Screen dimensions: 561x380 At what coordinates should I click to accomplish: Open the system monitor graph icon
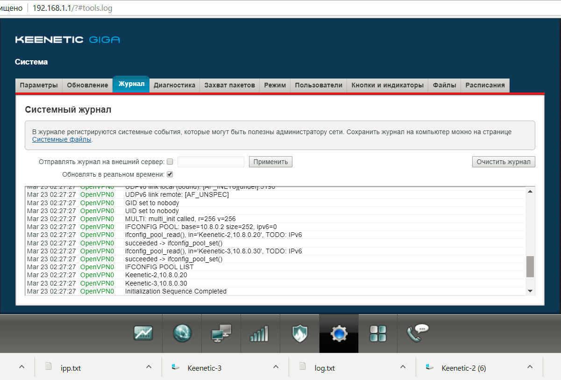(x=143, y=333)
